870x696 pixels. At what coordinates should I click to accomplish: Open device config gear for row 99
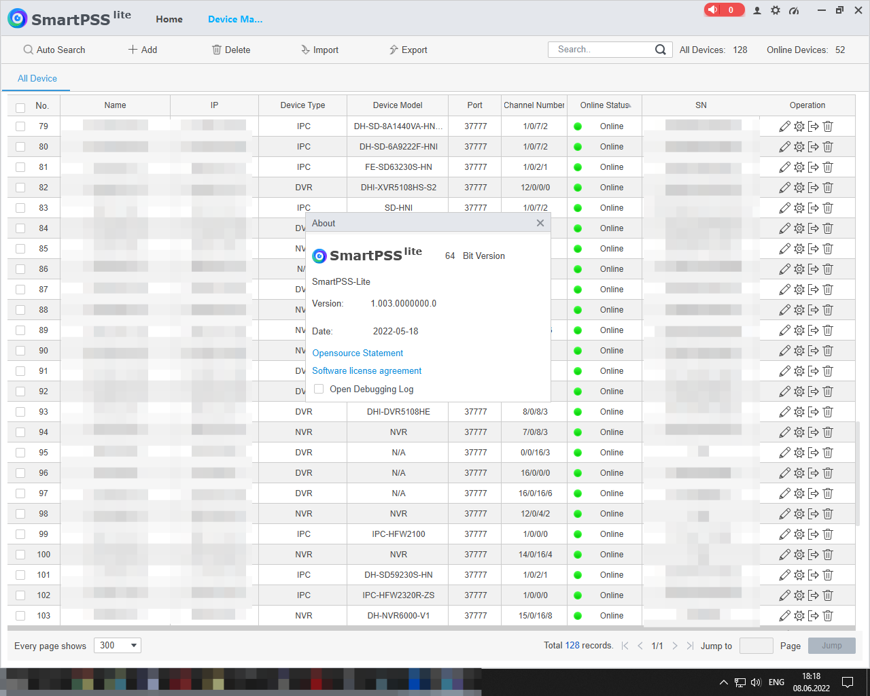(799, 534)
